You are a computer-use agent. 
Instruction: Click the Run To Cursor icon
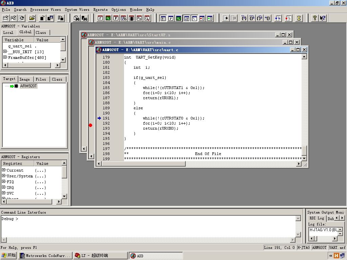click(267, 18)
